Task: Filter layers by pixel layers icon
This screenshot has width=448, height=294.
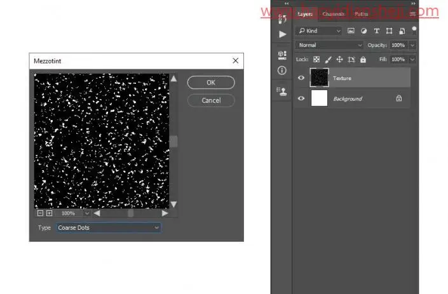Action: tap(351, 31)
